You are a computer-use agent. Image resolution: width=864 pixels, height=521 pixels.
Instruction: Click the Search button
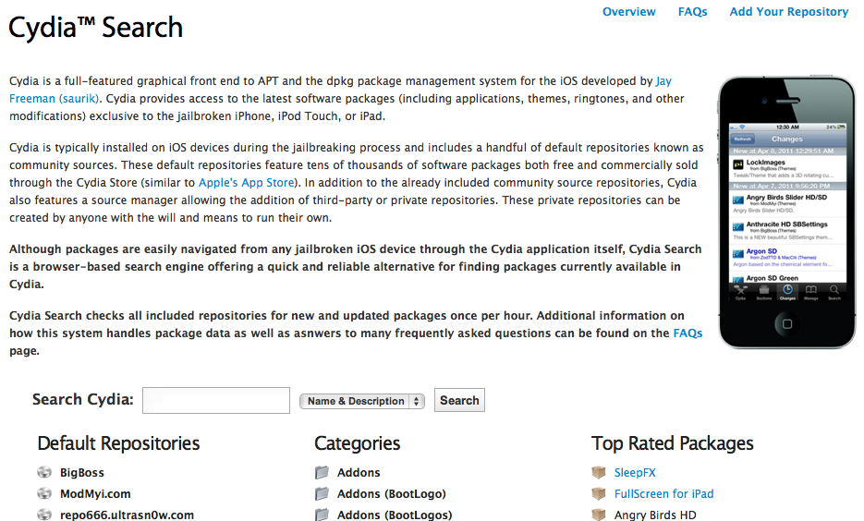click(x=459, y=400)
